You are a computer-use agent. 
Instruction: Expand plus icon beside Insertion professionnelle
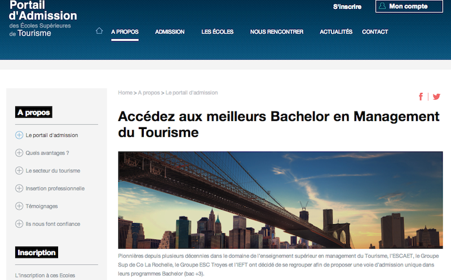[19, 188]
